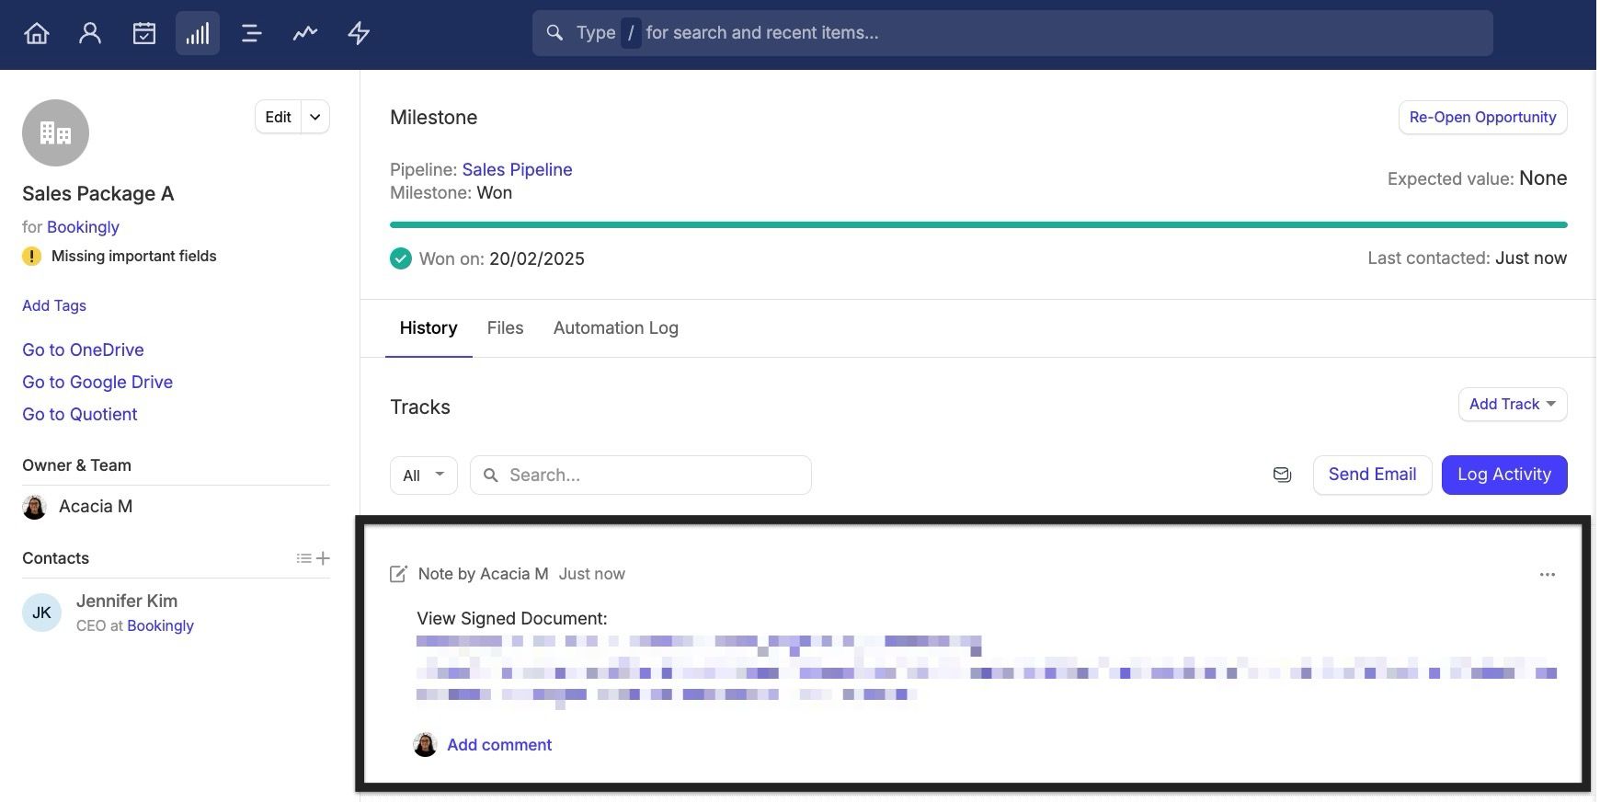Image resolution: width=1600 pixels, height=802 pixels.
Task: Switch to the Automation Log tab
Action: pos(616,328)
